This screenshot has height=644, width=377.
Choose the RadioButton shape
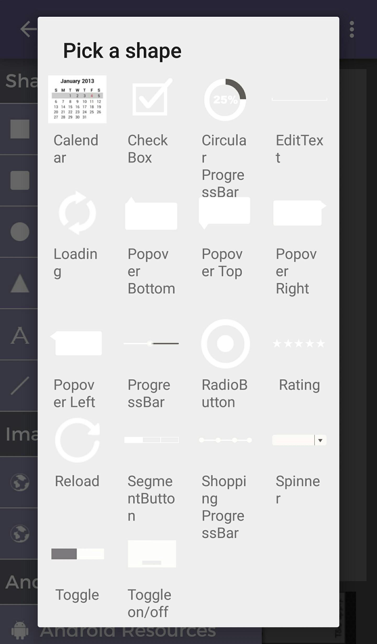[225, 343]
